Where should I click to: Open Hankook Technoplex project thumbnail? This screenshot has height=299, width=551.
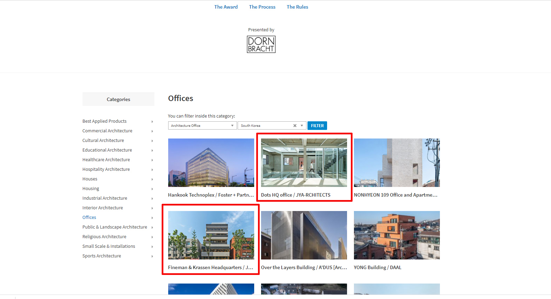pos(211,163)
